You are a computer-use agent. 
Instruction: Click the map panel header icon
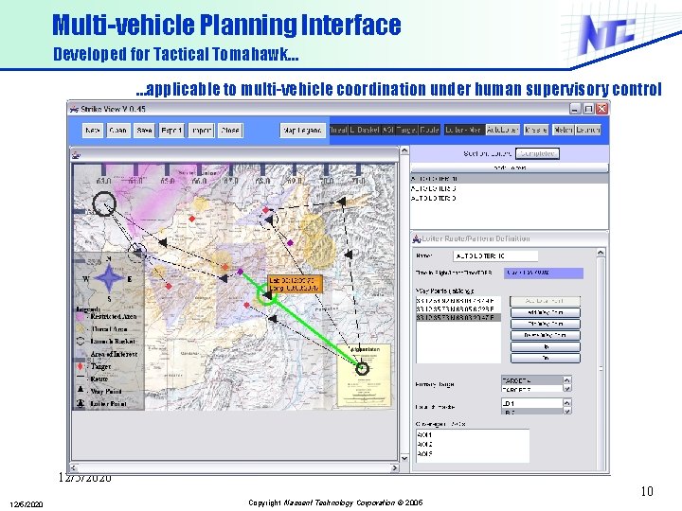click(x=77, y=155)
